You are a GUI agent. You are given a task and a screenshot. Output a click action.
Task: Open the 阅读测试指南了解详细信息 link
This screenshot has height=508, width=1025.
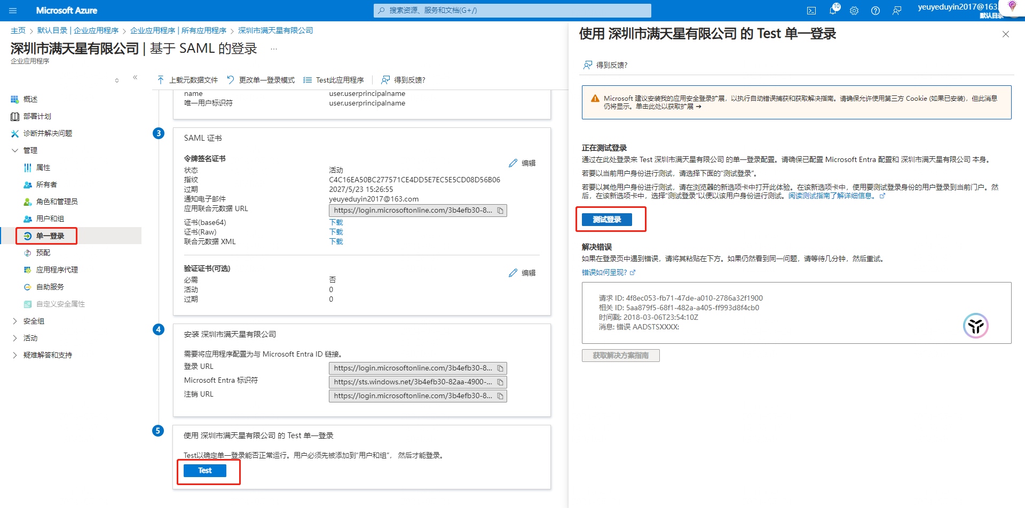coord(837,196)
